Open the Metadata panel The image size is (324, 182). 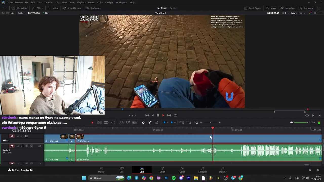[x=287, y=8]
